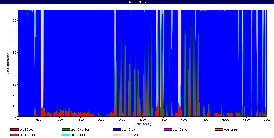Click the orange cpu 12 irq legend swatch
Viewport: 274px width, 138px height.
point(219,130)
